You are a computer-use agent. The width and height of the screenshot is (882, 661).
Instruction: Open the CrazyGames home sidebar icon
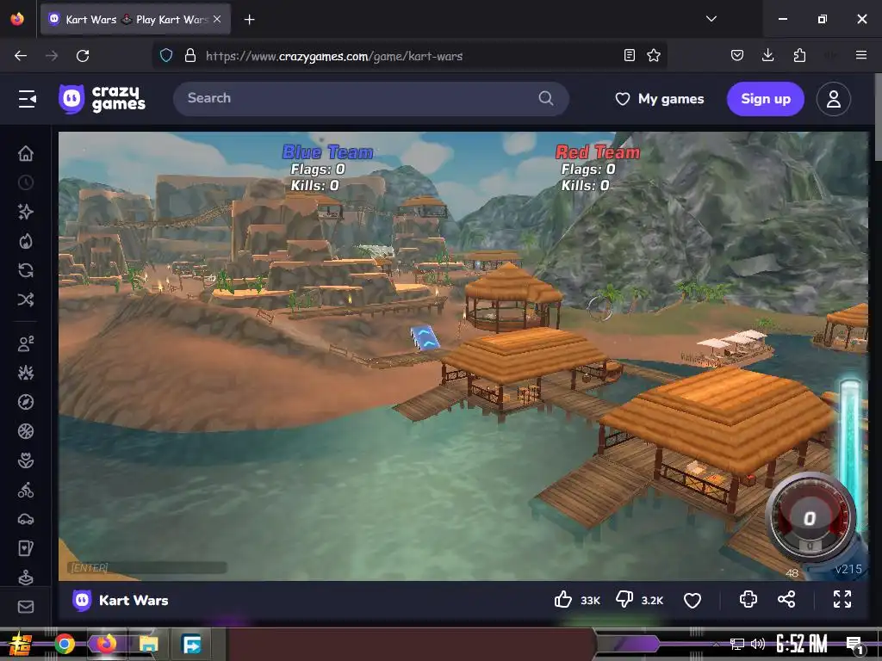(x=26, y=153)
